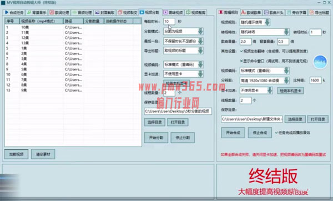Open the 合成任务 tab
This screenshot has height=201, width=333.
(x=14, y=13)
